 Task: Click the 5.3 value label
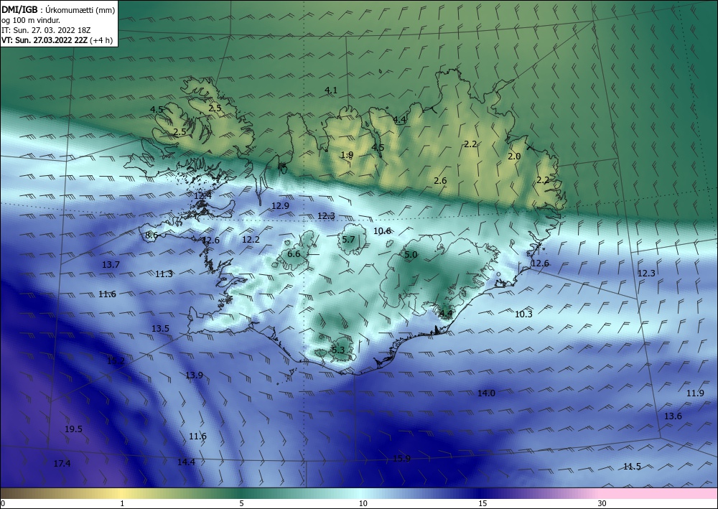click(x=337, y=350)
